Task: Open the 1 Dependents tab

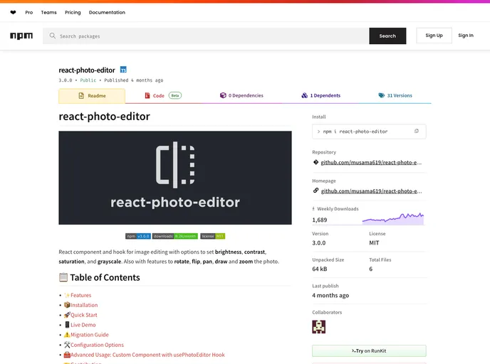Action: [321, 95]
